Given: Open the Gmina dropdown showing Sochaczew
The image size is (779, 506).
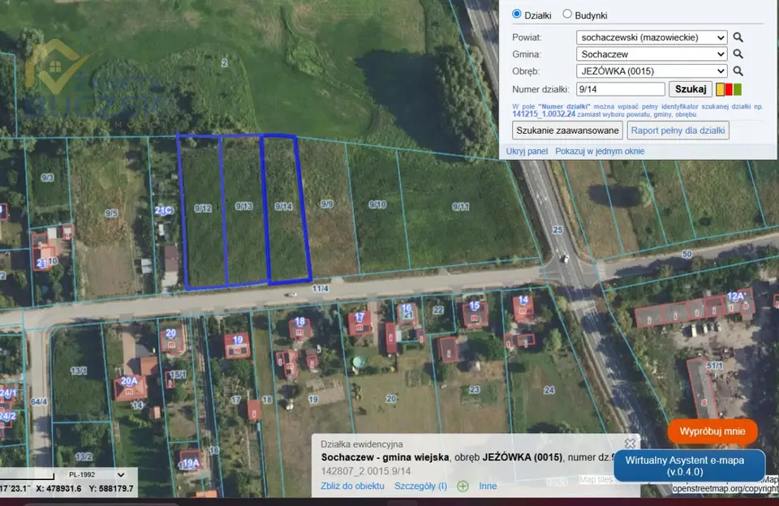Looking at the screenshot, I should tap(652, 54).
